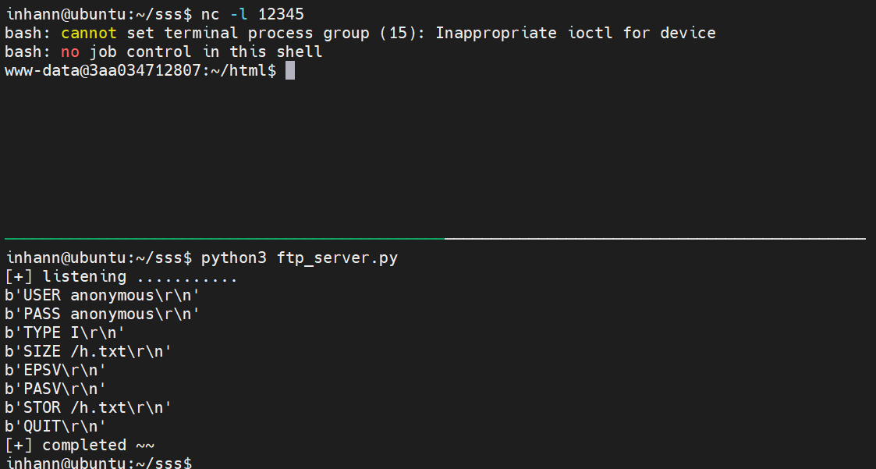Viewport: 876px width, 469px height.
Task: Click the 'QUIT' log line
Action: (55, 427)
